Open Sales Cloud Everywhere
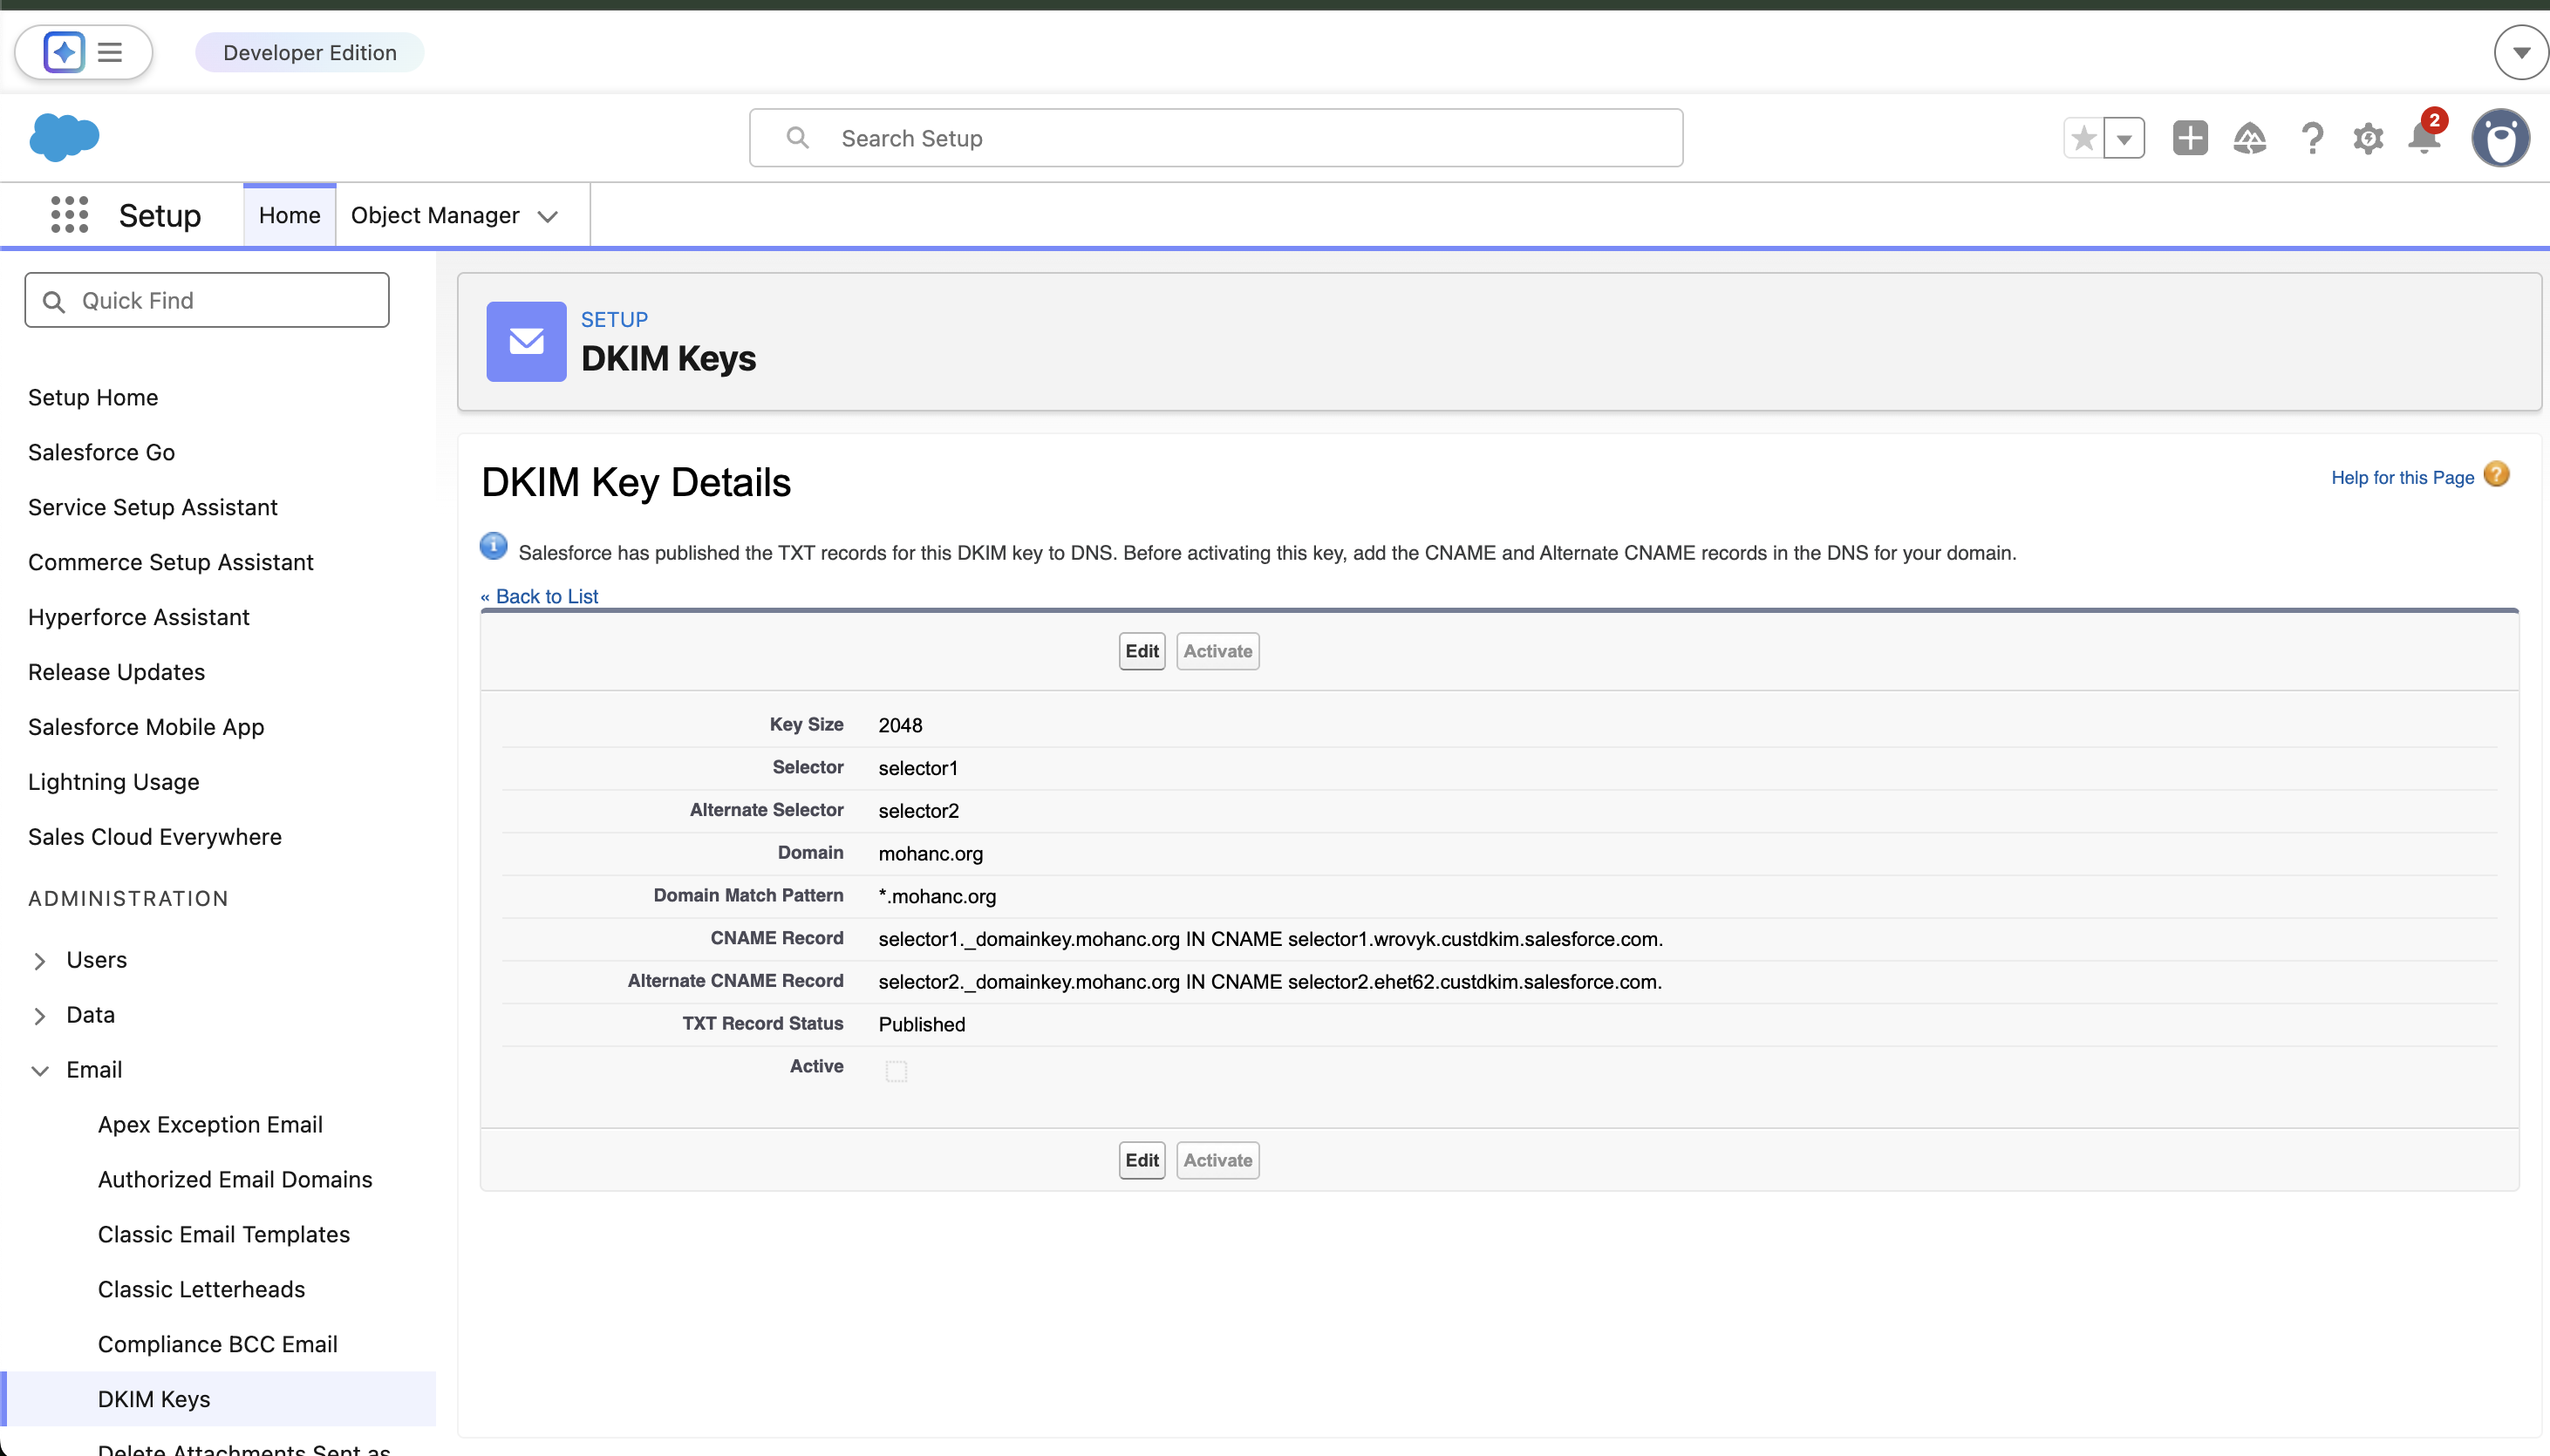 tap(155, 837)
